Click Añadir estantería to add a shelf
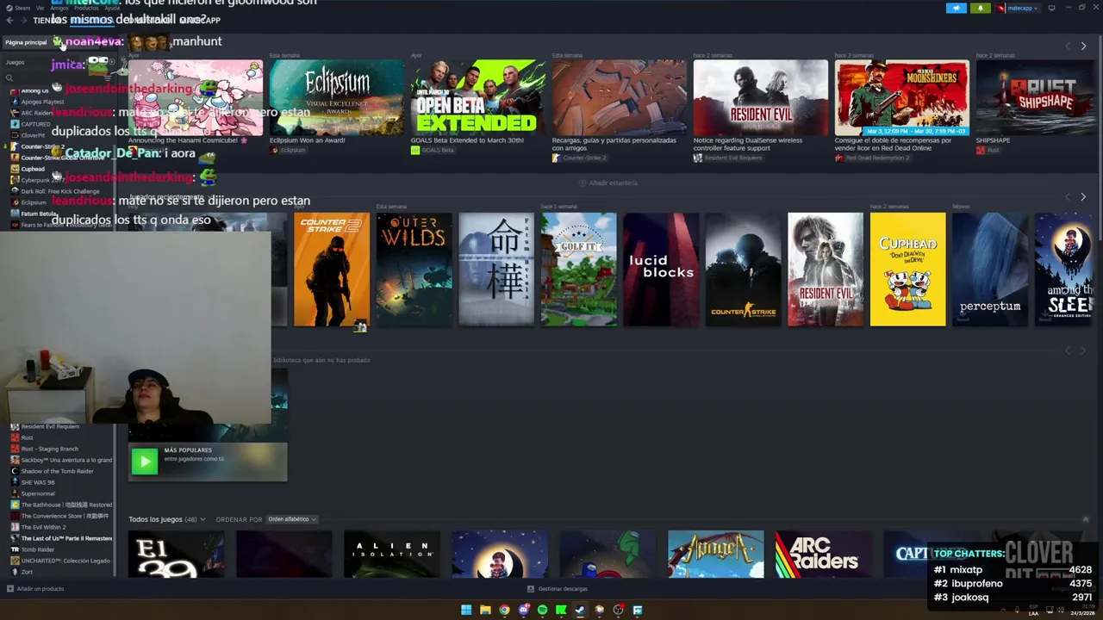The width and height of the screenshot is (1103, 620). pos(608,183)
